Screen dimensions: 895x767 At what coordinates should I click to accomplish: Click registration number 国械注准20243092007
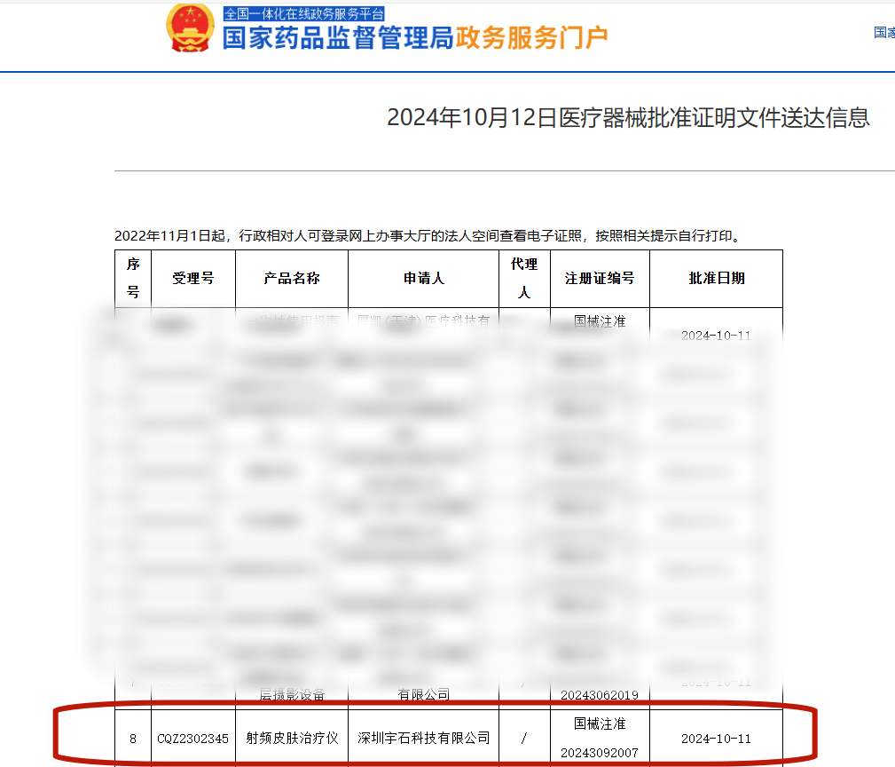[x=600, y=737]
